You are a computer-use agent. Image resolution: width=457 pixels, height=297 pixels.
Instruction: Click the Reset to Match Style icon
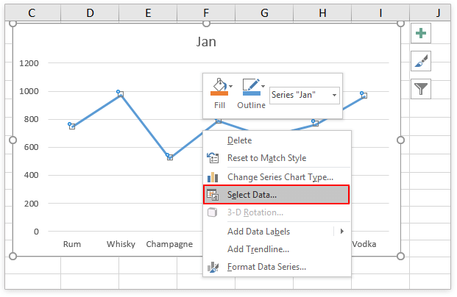213,158
